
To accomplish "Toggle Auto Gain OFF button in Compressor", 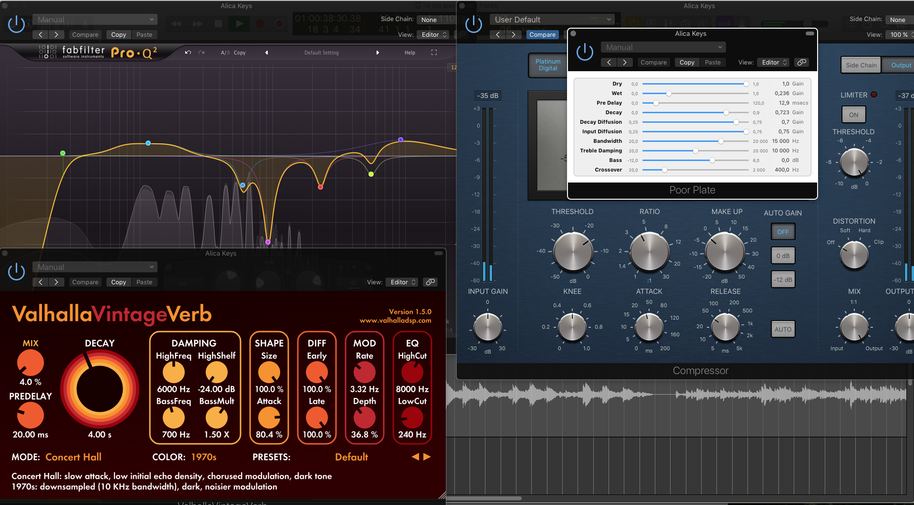I will [x=783, y=232].
